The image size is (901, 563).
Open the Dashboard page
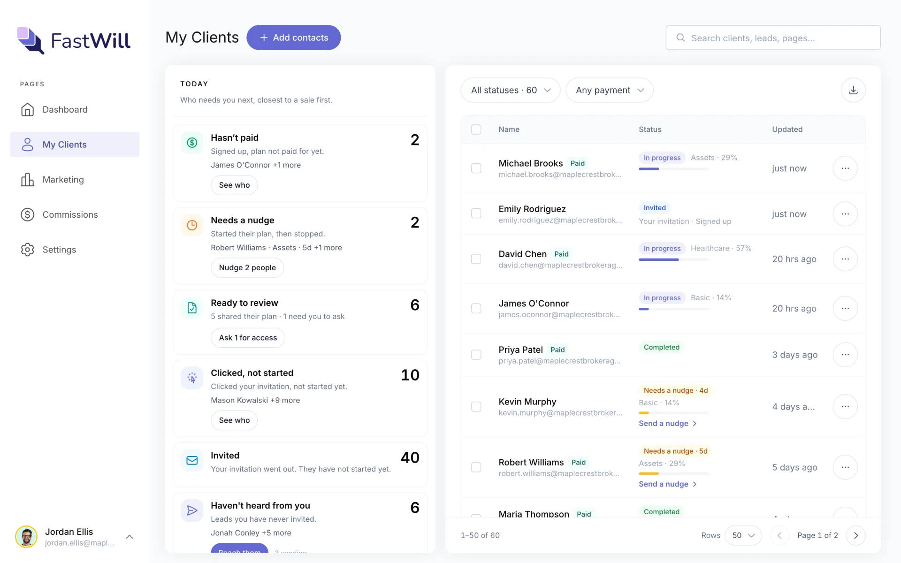(x=75, y=109)
